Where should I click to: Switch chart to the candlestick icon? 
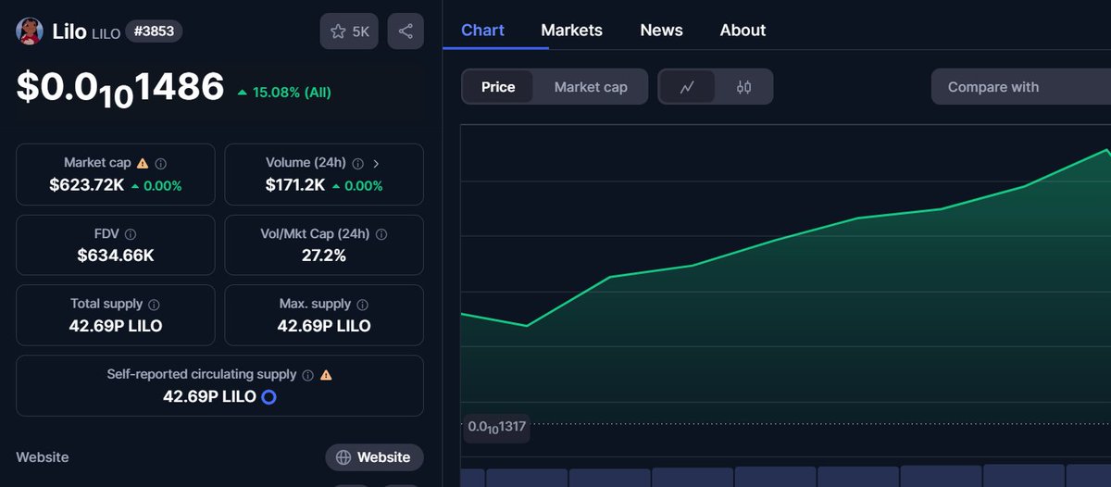(x=743, y=87)
